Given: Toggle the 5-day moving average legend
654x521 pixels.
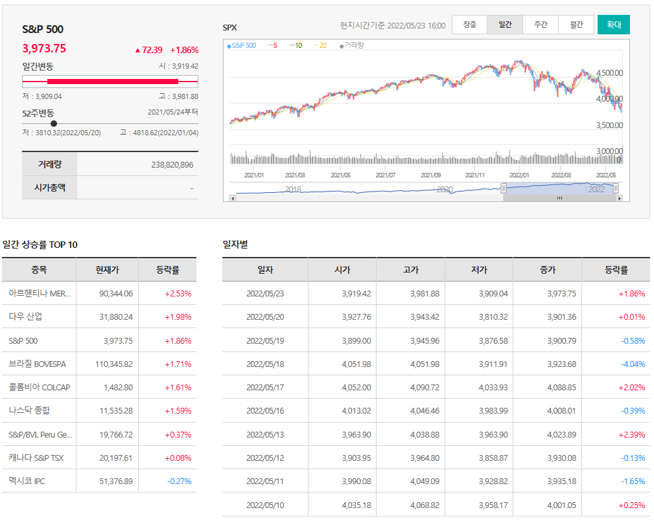Looking at the screenshot, I should click(x=272, y=45).
